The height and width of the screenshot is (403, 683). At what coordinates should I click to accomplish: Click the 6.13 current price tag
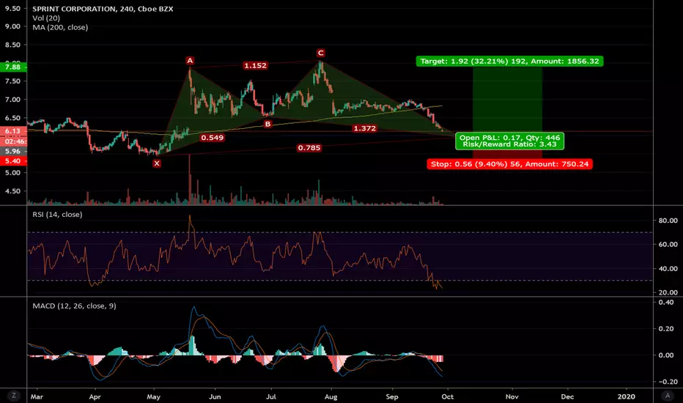[13, 131]
